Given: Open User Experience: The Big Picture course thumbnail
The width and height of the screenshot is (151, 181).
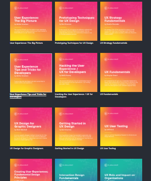Looking at the screenshot, I should (31, 21).
